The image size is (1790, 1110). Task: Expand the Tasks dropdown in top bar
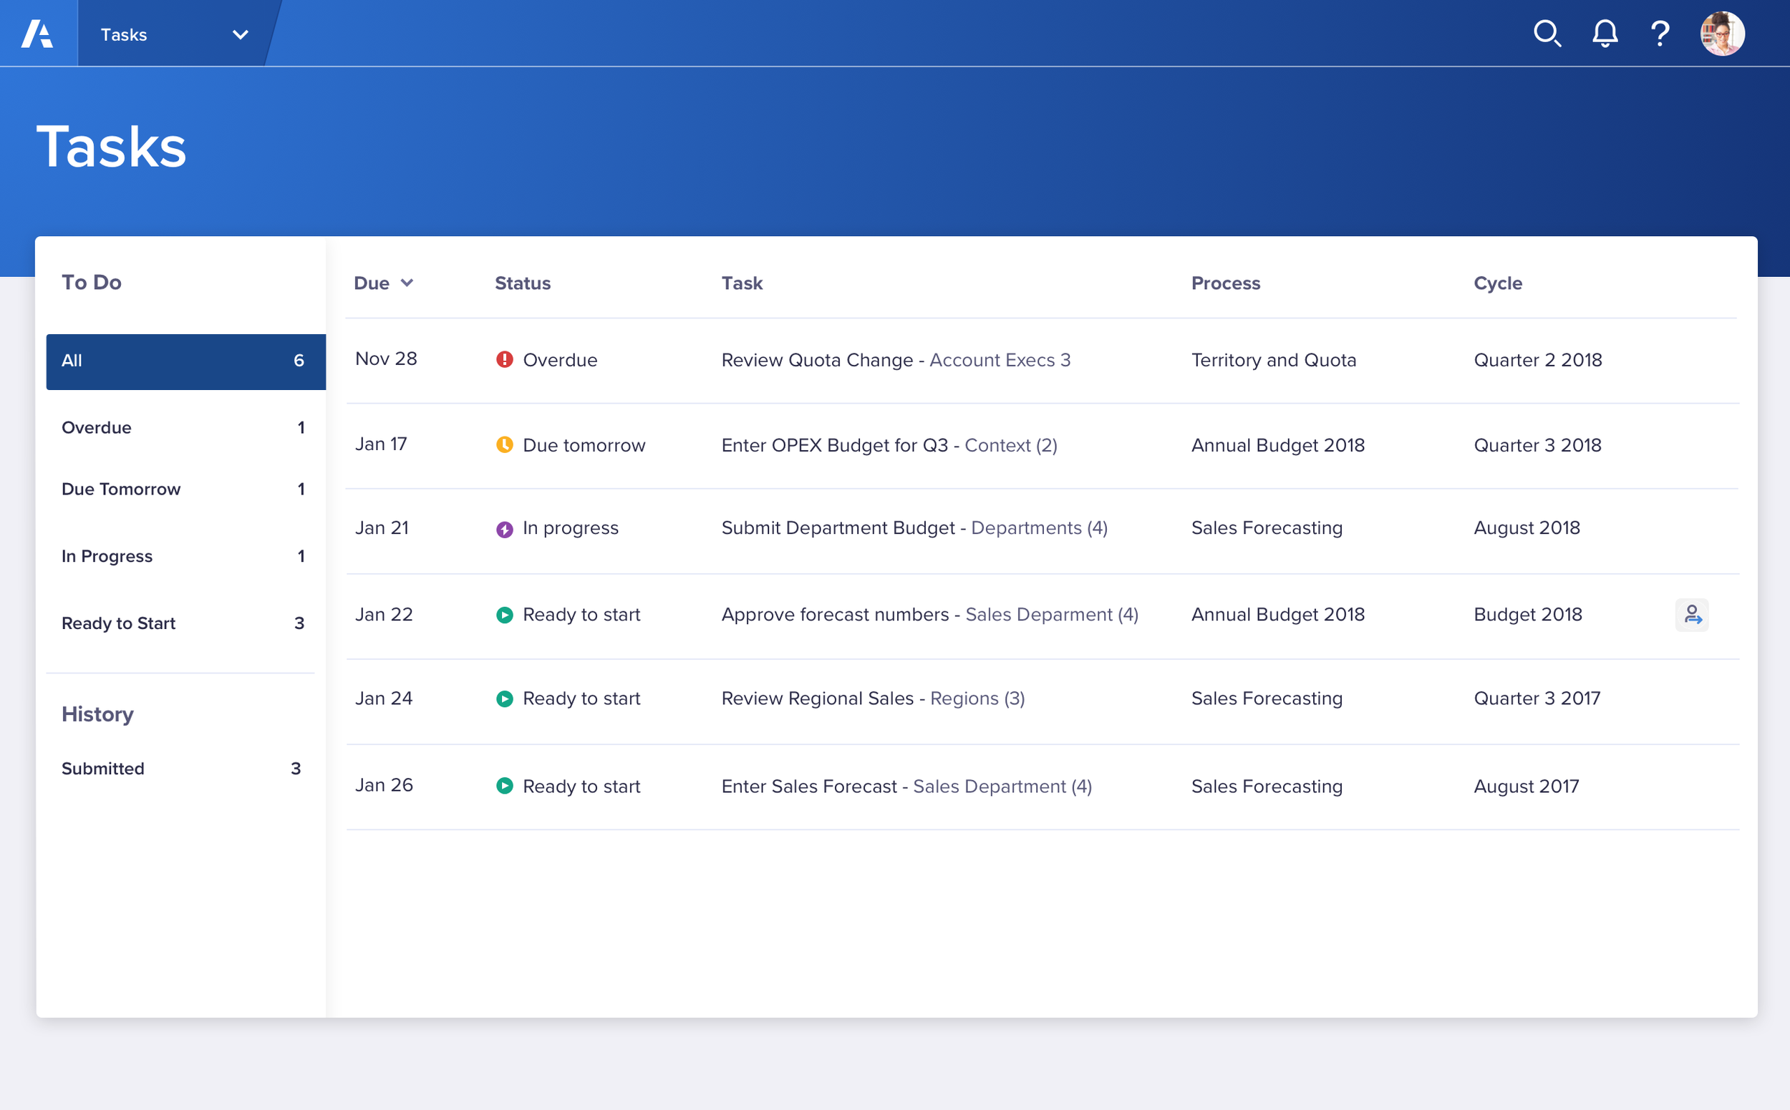pos(240,34)
